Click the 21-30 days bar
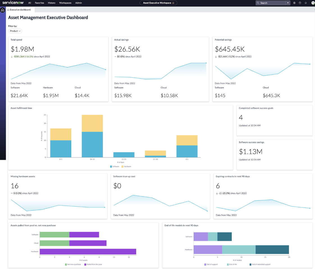The width and height of the screenshot is (315, 269). [x=155, y=154]
